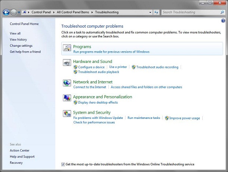Open Troubleshoot audio recording link

click(x=157, y=67)
